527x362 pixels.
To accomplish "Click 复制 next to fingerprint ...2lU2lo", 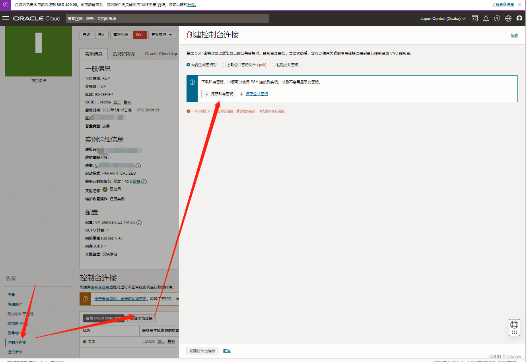I will click(x=171, y=341).
